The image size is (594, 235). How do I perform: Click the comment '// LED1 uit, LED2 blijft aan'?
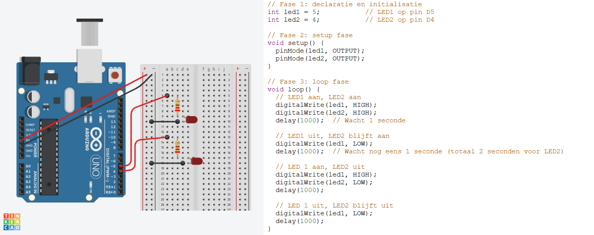tap(332, 136)
